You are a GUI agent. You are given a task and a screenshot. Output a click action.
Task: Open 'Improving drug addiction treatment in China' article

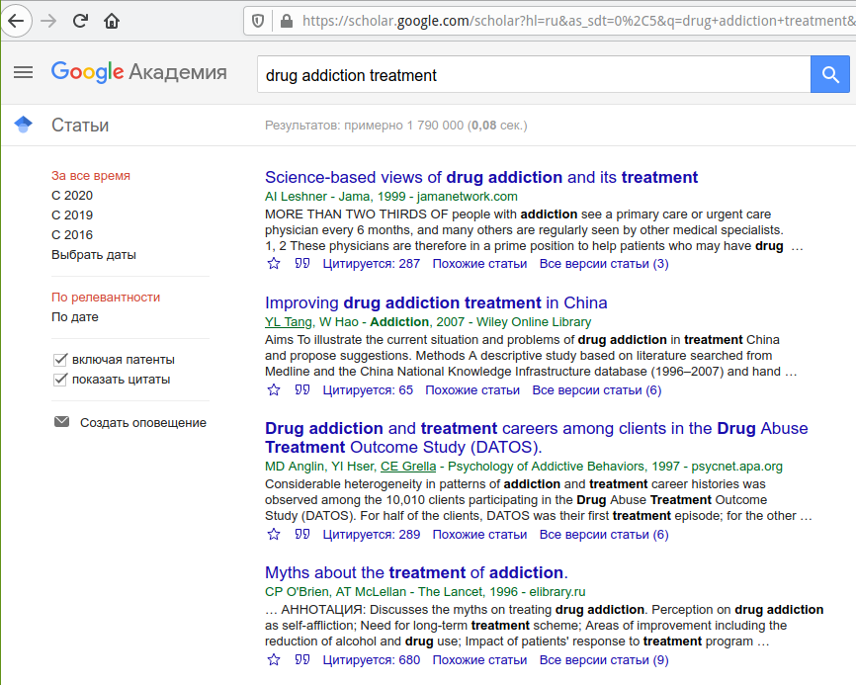click(x=436, y=302)
